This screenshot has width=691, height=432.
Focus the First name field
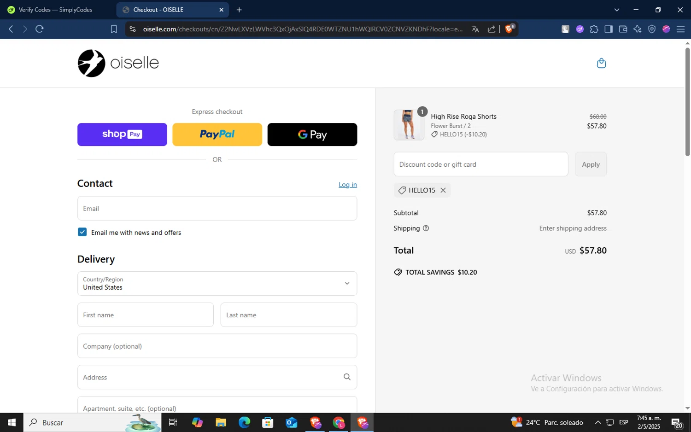[146, 315]
